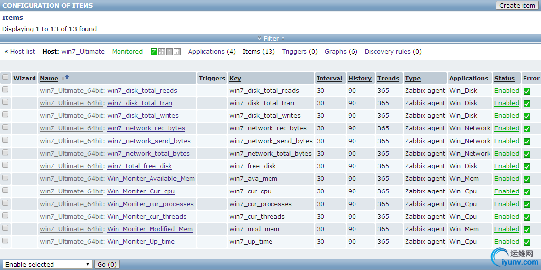Open the win7_disk_total_reads item
This screenshot has height=270, width=541.
[x=142, y=91]
